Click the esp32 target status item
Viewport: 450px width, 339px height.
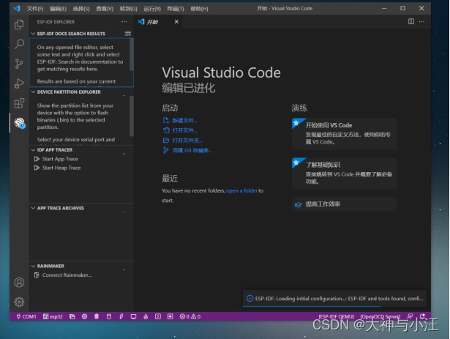click(x=53, y=316)
